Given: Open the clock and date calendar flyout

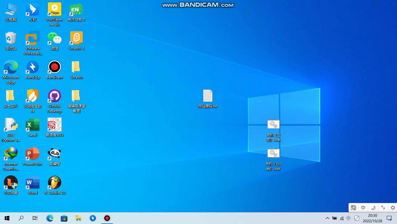Looking at the screenshot, I should [x=372, y=218].
